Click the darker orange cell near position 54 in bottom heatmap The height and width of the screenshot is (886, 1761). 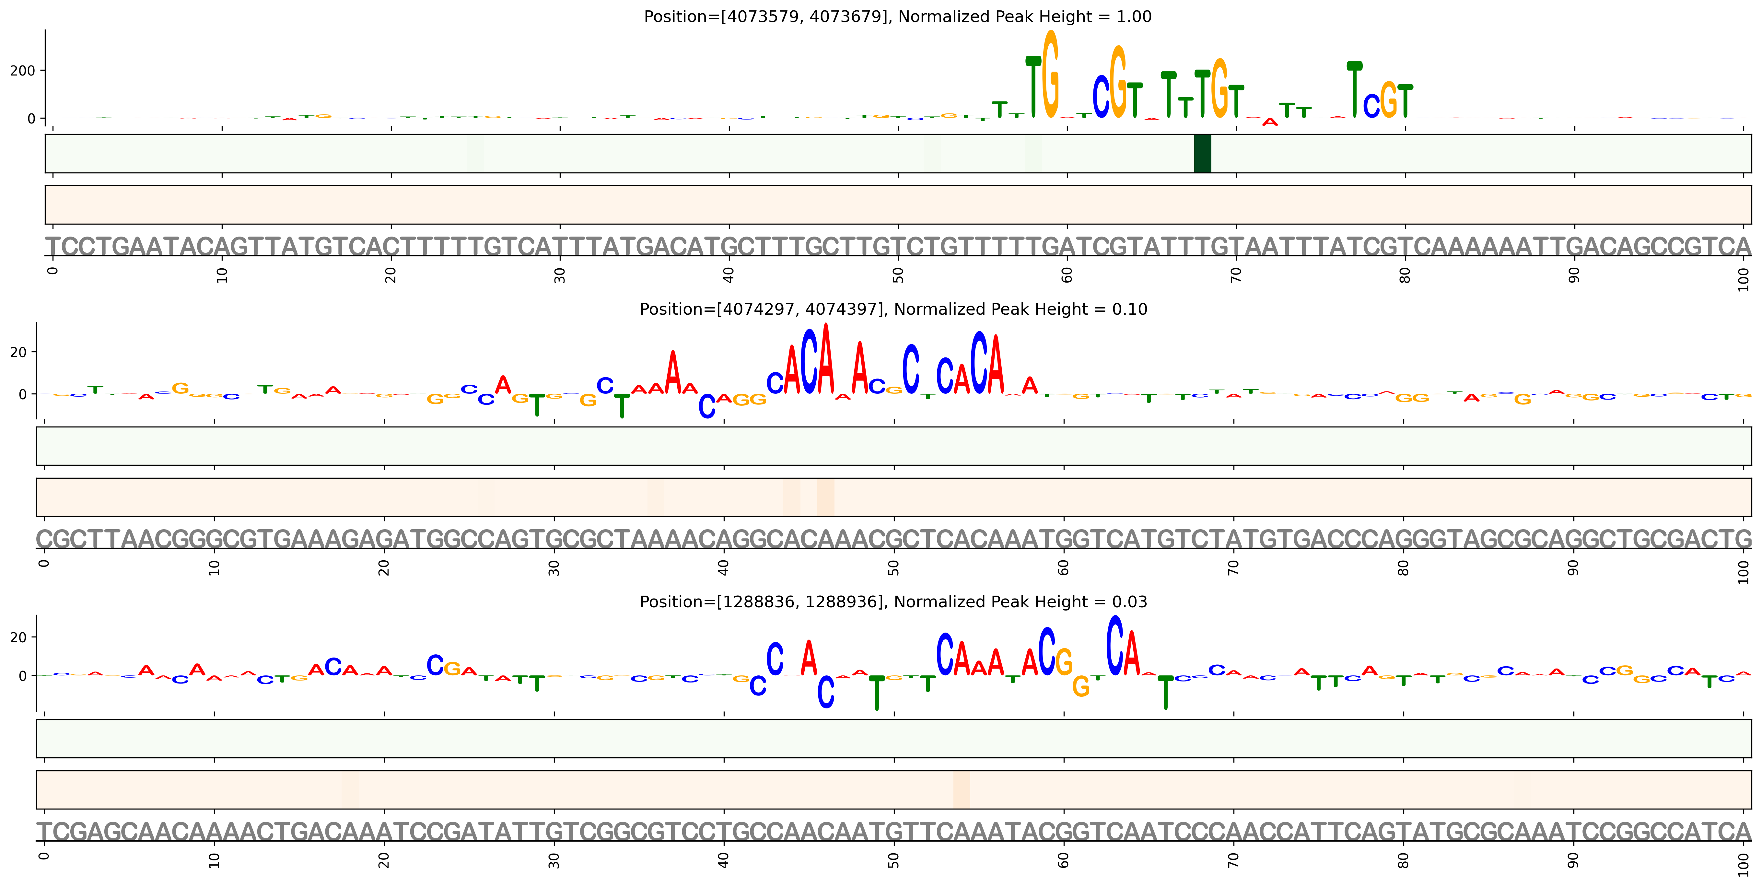coord(962,790)
